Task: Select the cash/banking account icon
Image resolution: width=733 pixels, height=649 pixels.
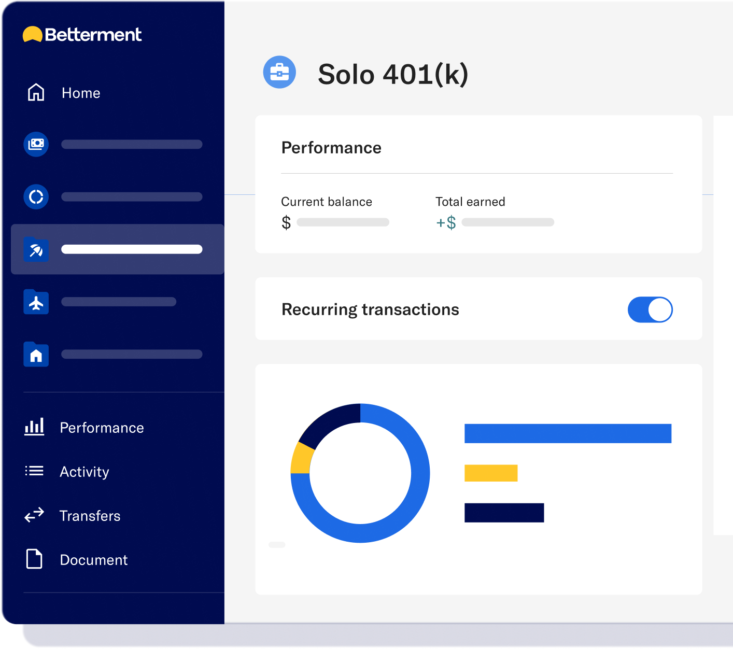Action: [x=35, y=144]
